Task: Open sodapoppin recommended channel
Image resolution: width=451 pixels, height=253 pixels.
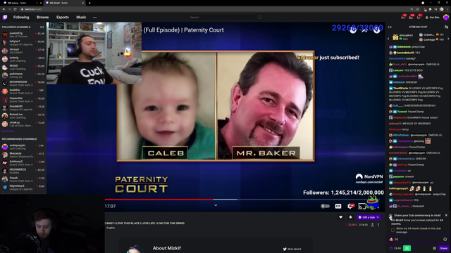Action: 23,147
